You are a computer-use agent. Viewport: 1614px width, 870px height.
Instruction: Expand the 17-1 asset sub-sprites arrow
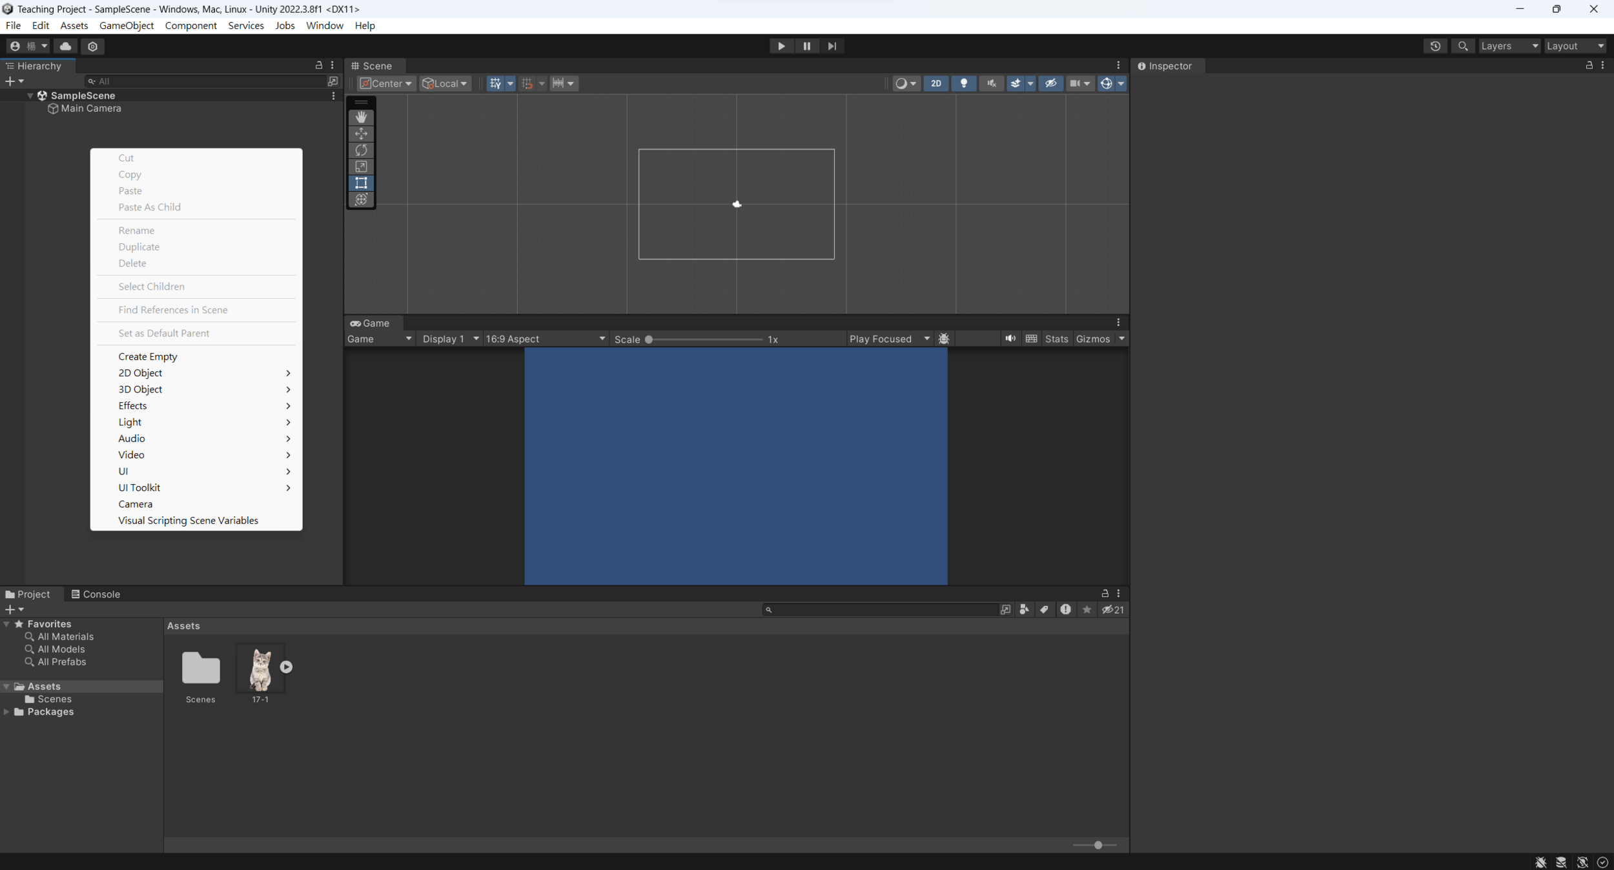pos(286,667)
